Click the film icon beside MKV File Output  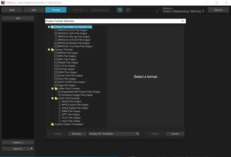56,59
